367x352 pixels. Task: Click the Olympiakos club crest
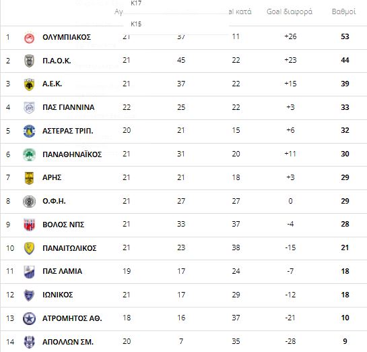coord(29,38)
